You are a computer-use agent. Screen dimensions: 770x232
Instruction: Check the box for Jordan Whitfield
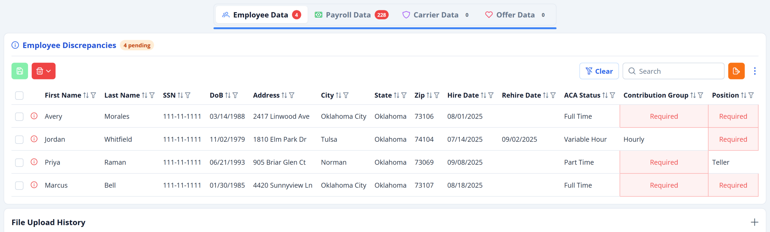(19, 139)
